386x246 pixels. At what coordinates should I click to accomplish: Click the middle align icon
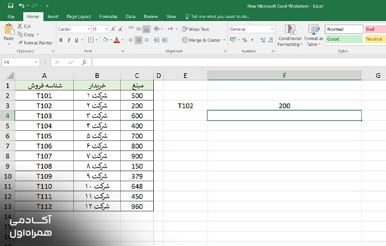(x=139, y=29)
